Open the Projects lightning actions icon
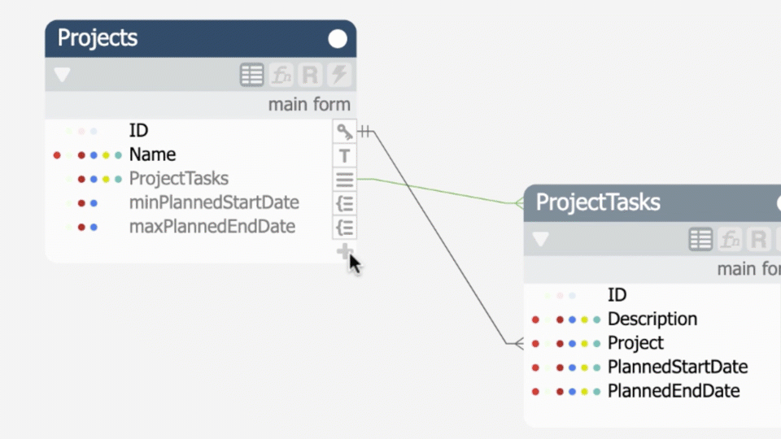This screenshot has width=781, height=439. pyautogui.click(x=338, y=76)
